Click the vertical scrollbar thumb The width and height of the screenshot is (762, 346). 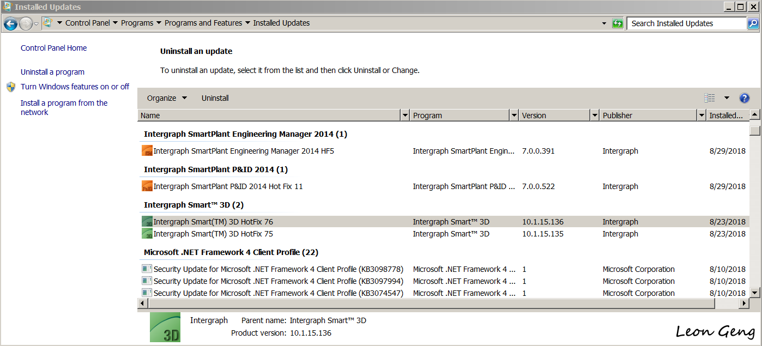[755, 131]
